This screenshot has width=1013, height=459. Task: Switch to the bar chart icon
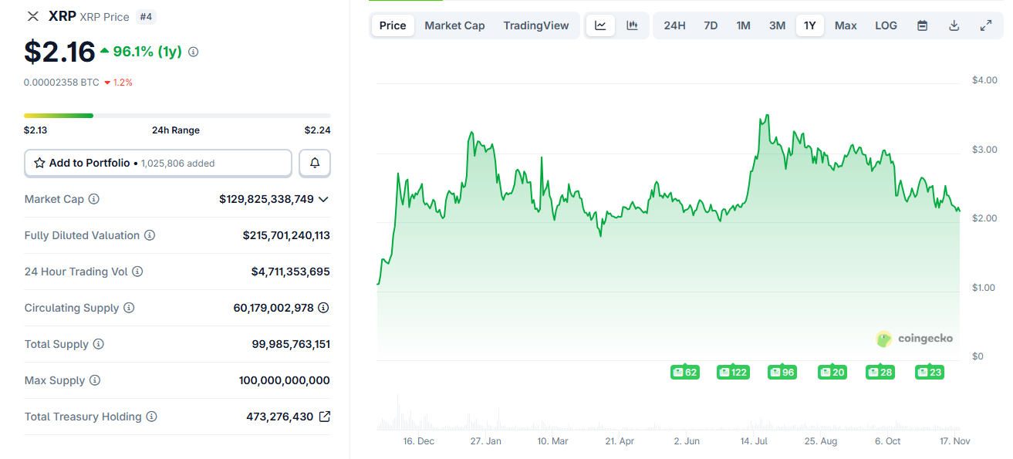[x=633, y=25]
